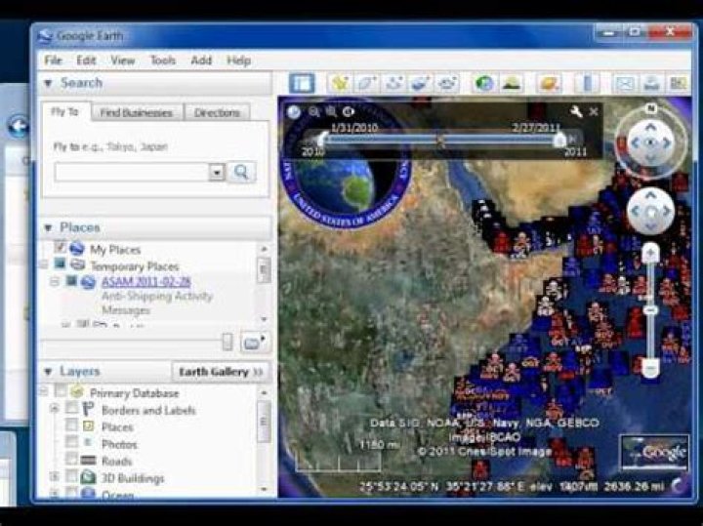The image size is (703, 526).
Task: Collapse the Primary Database tree node
Action: coord(44,392)
